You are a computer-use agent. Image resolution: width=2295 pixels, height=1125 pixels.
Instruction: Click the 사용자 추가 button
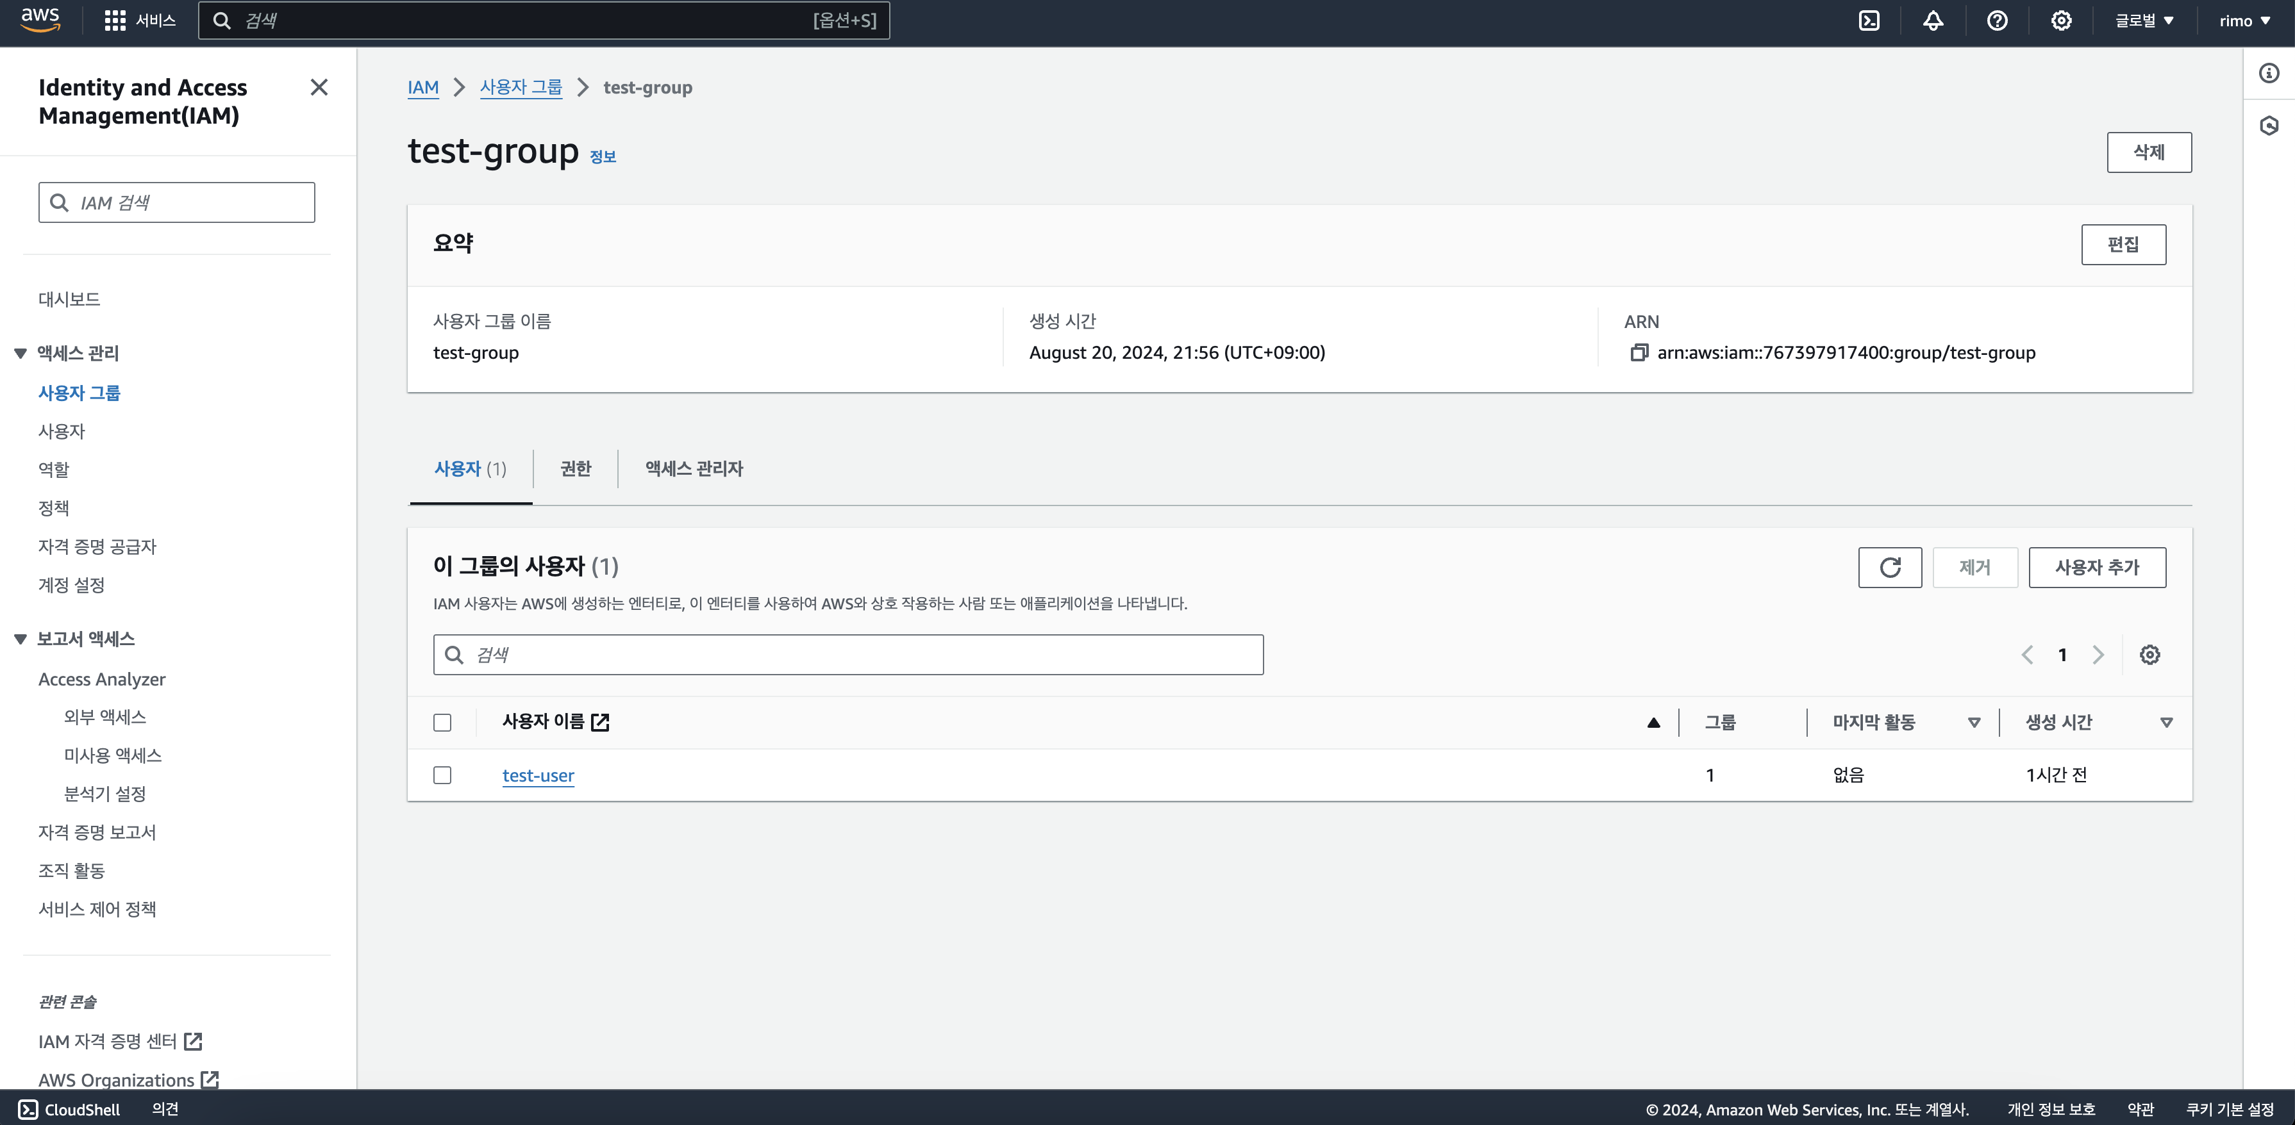click(x=2096, y=567)
